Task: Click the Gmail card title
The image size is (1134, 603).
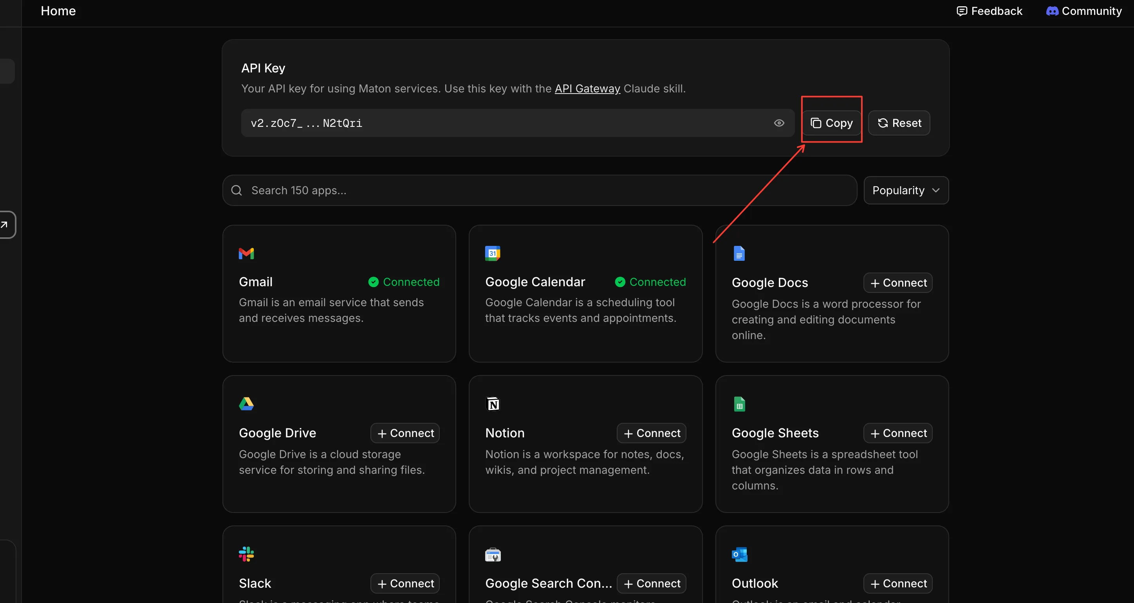Action: pos(256,282)
